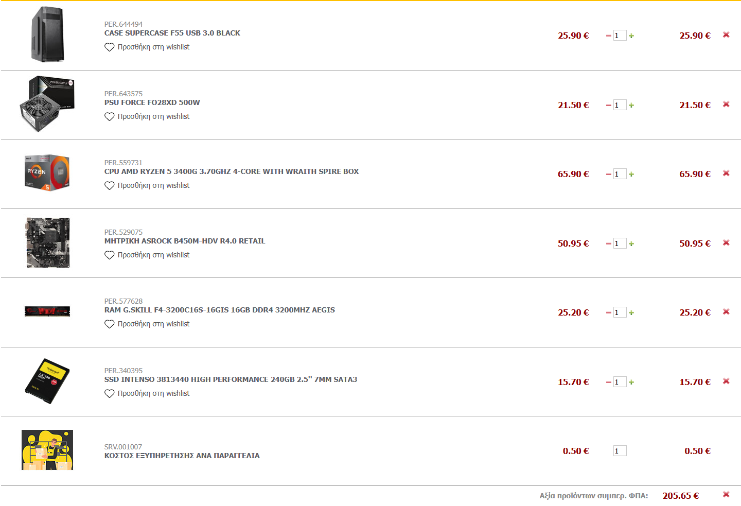Open SSD INTENSO 3813440 HIGH PERFORMANCE link
This screenshot has height=506, width=741.
231,379
